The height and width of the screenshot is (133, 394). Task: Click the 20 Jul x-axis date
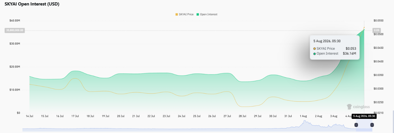click(x=121, y=116)
